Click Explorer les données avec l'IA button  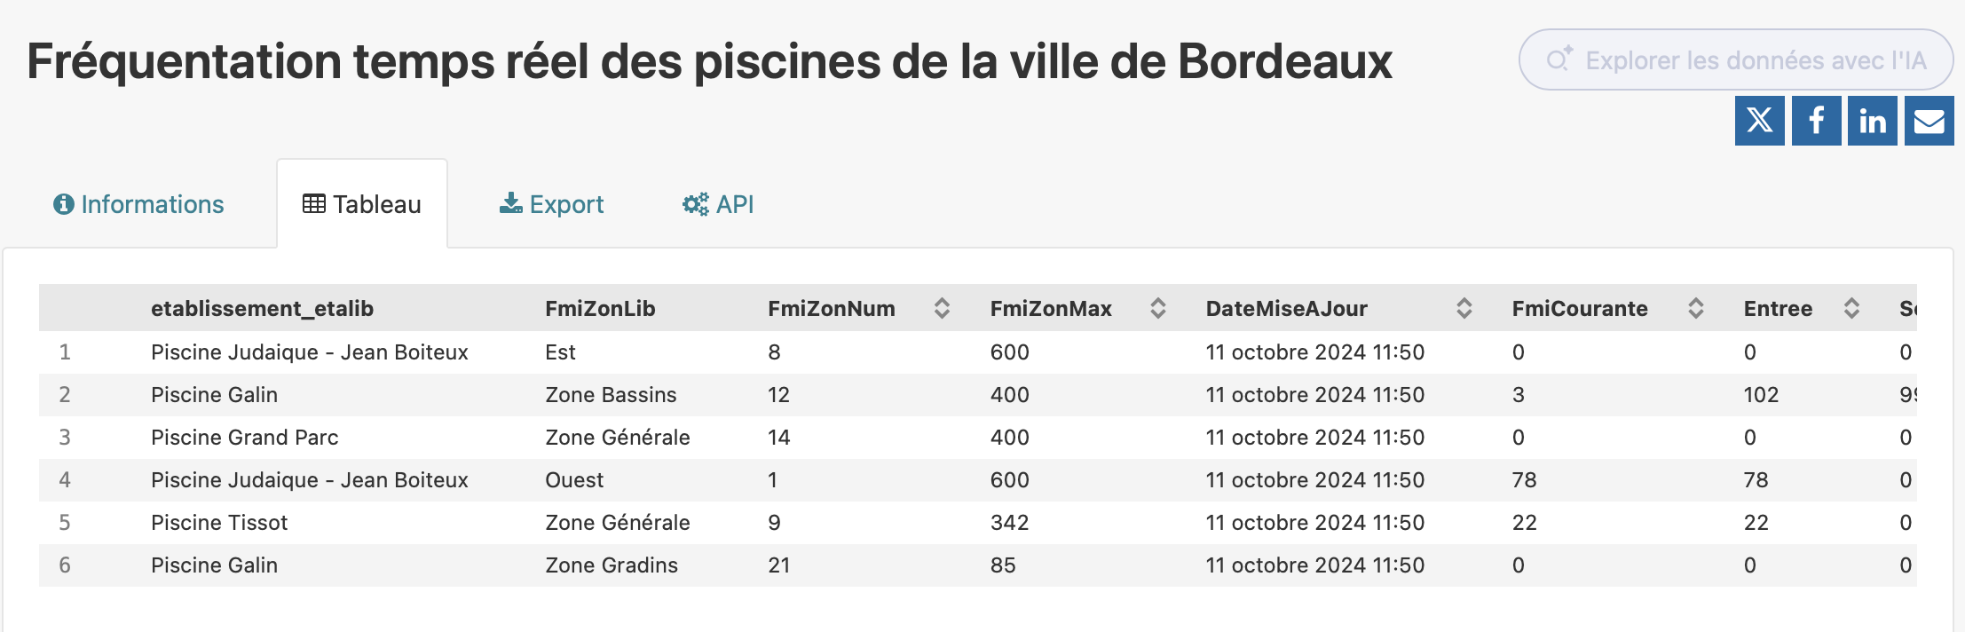pos(1736,59)
